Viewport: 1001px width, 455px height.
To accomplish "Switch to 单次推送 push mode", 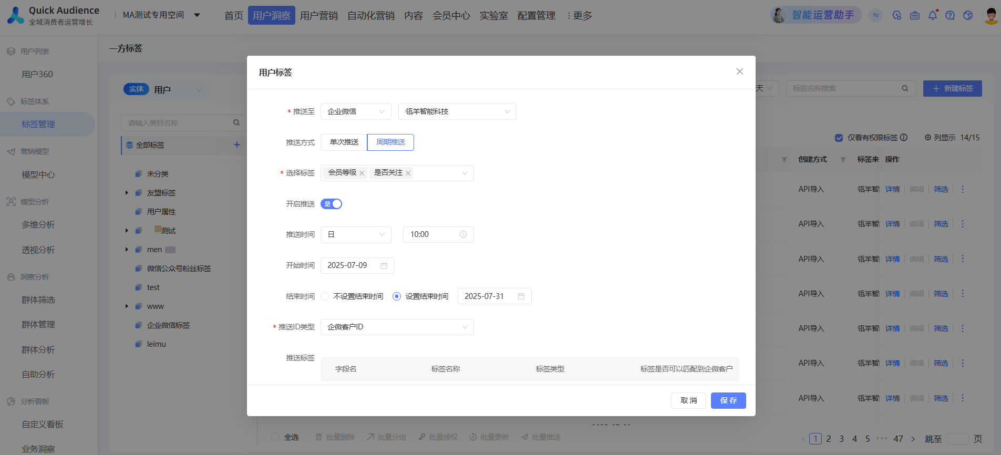I will coord(344,142).
